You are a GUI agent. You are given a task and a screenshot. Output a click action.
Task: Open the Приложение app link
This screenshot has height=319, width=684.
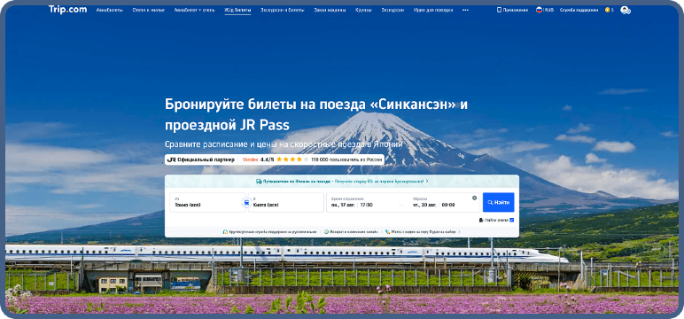point(513,10)
